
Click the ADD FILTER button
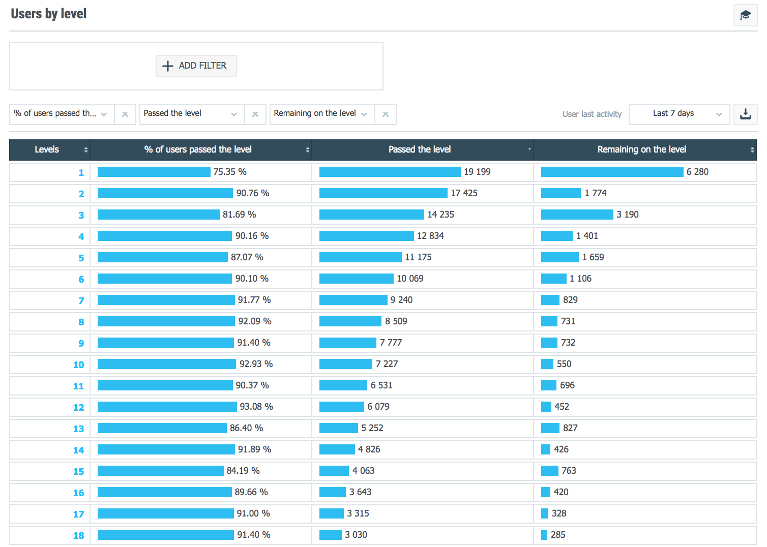(x=196, y=66)
